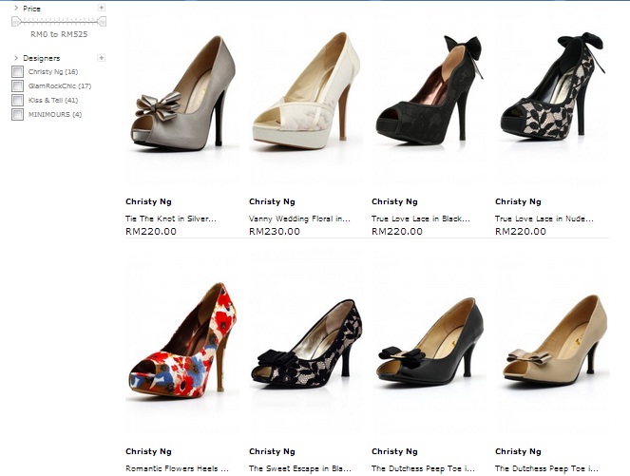Tick the GlamRockChic (17) checkbox
630x476 pixels.
coord(18,86)
